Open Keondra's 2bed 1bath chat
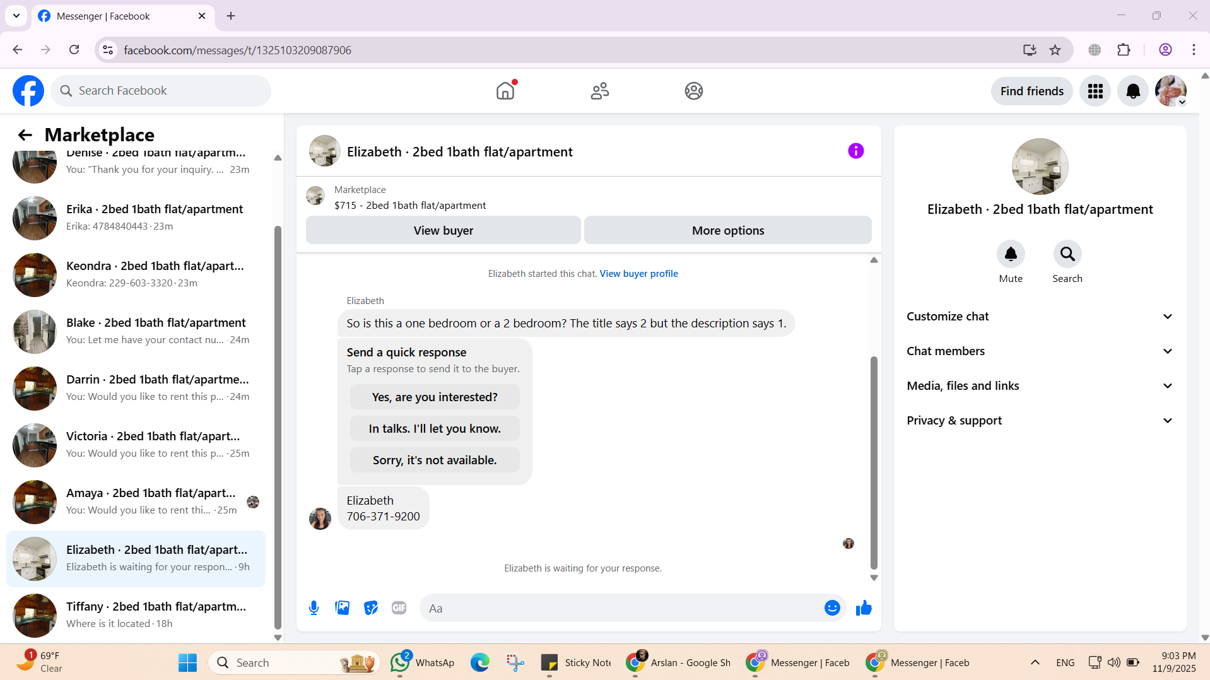 click(136, 274)
